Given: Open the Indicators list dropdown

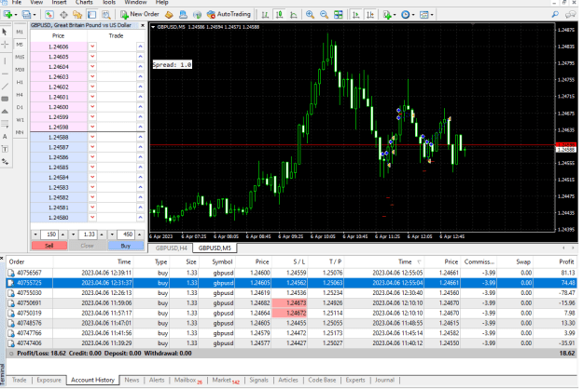Looking at the screenshot, I should pos(389,15).
